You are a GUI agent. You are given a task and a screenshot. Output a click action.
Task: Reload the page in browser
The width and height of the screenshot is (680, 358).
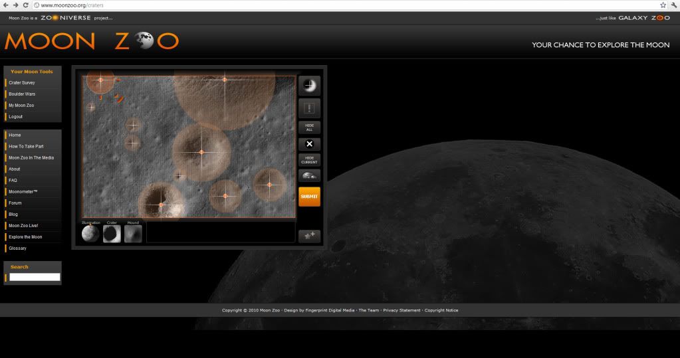click(25, 5)
